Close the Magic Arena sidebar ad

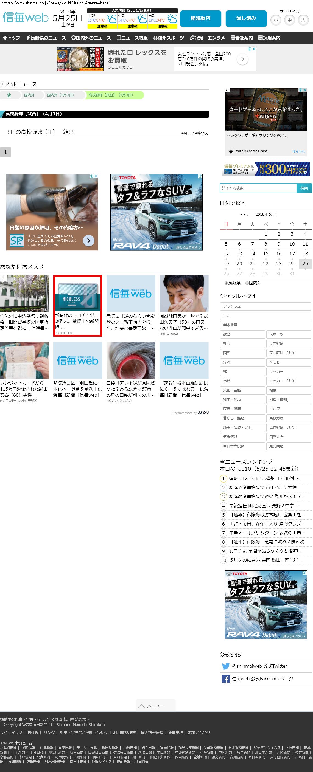point(304,90)
